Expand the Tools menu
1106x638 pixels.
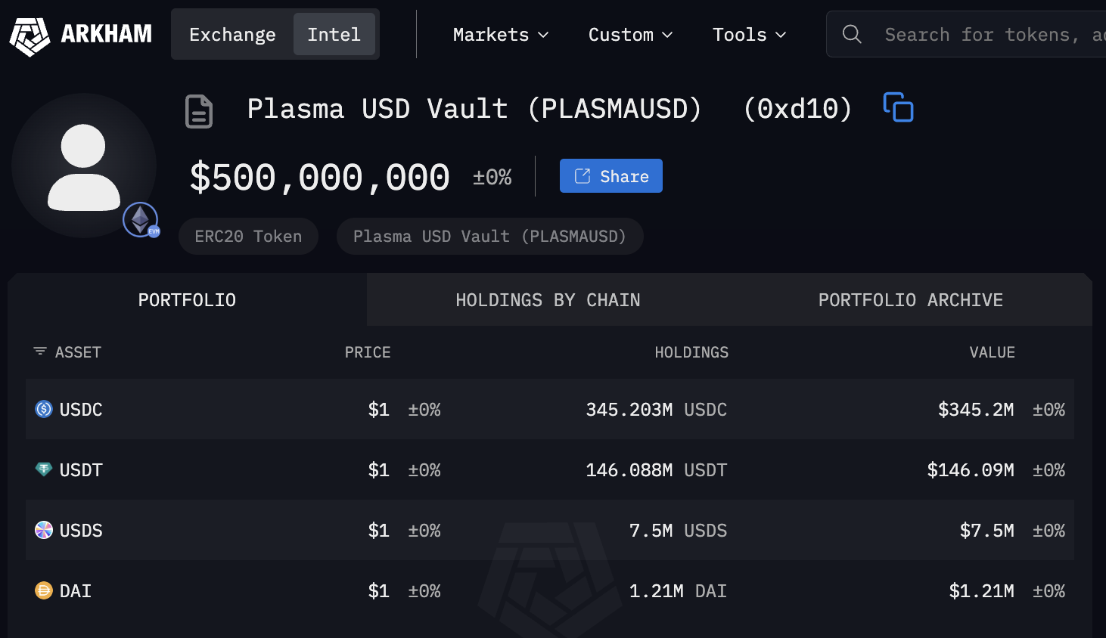(748, 34)
